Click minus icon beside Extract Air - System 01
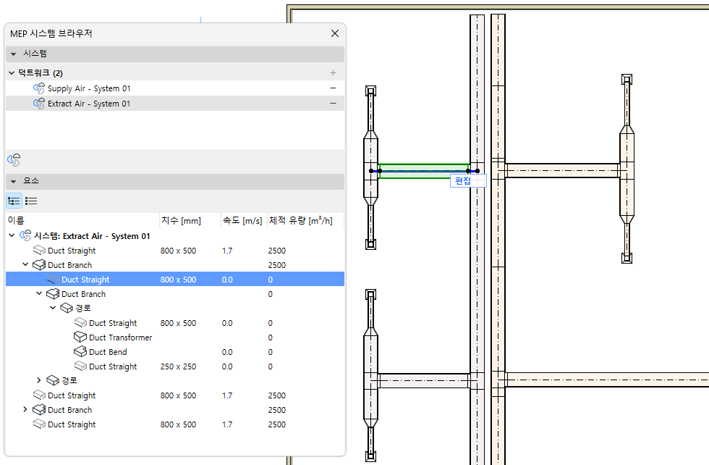 click(x=333, y=104)
